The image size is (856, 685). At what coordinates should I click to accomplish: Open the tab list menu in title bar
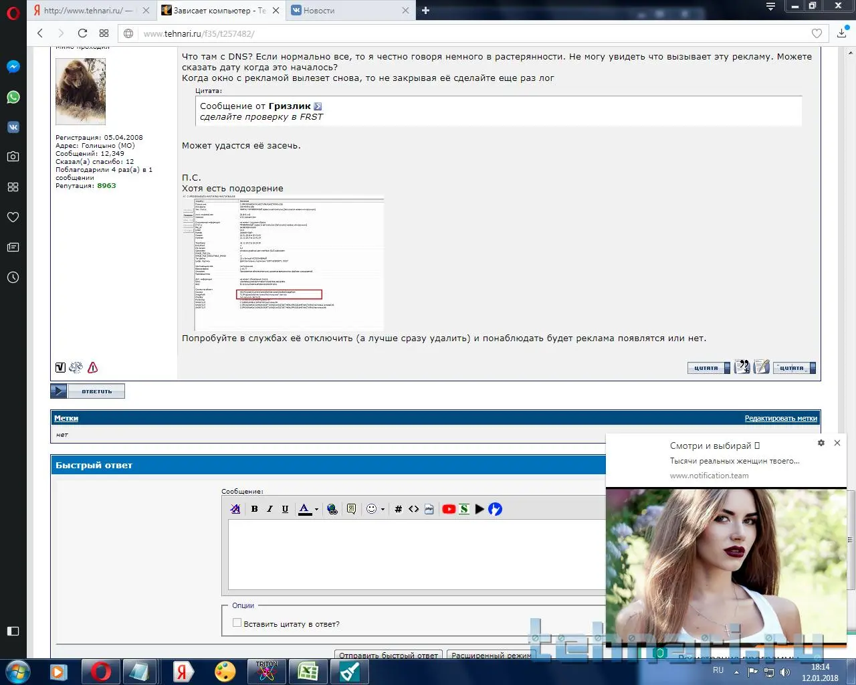[x=770, y=7]
